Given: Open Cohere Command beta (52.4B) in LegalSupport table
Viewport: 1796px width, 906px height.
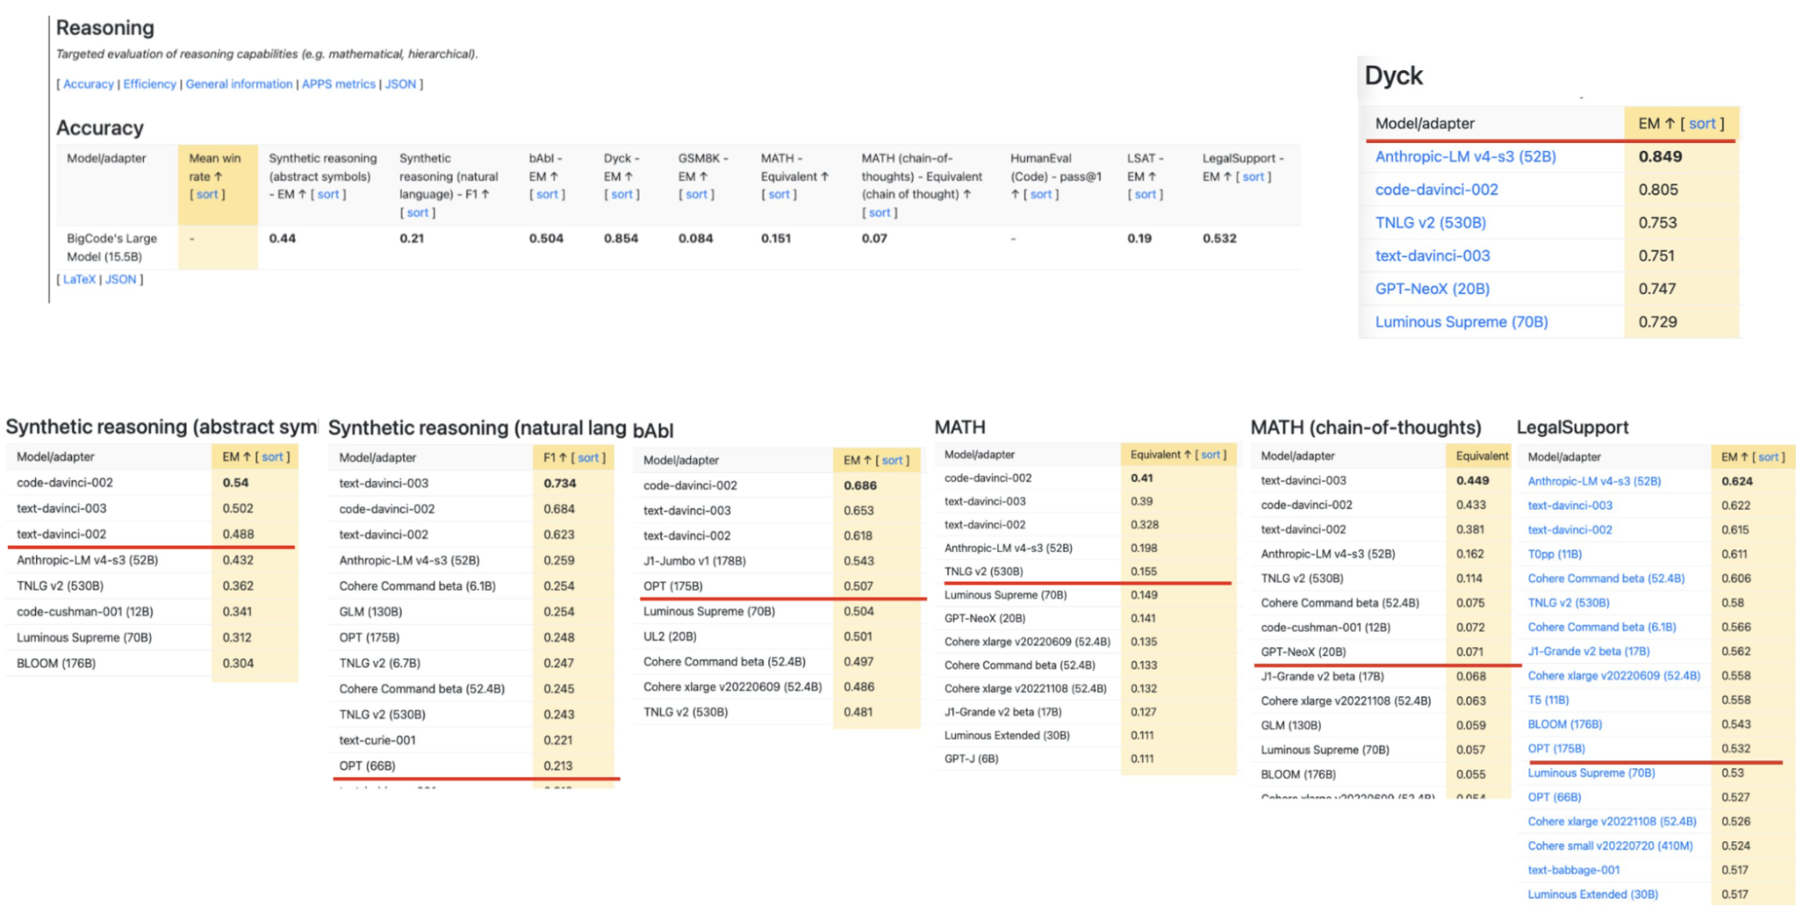Looking at the screenshot, I should (1606, 579).
